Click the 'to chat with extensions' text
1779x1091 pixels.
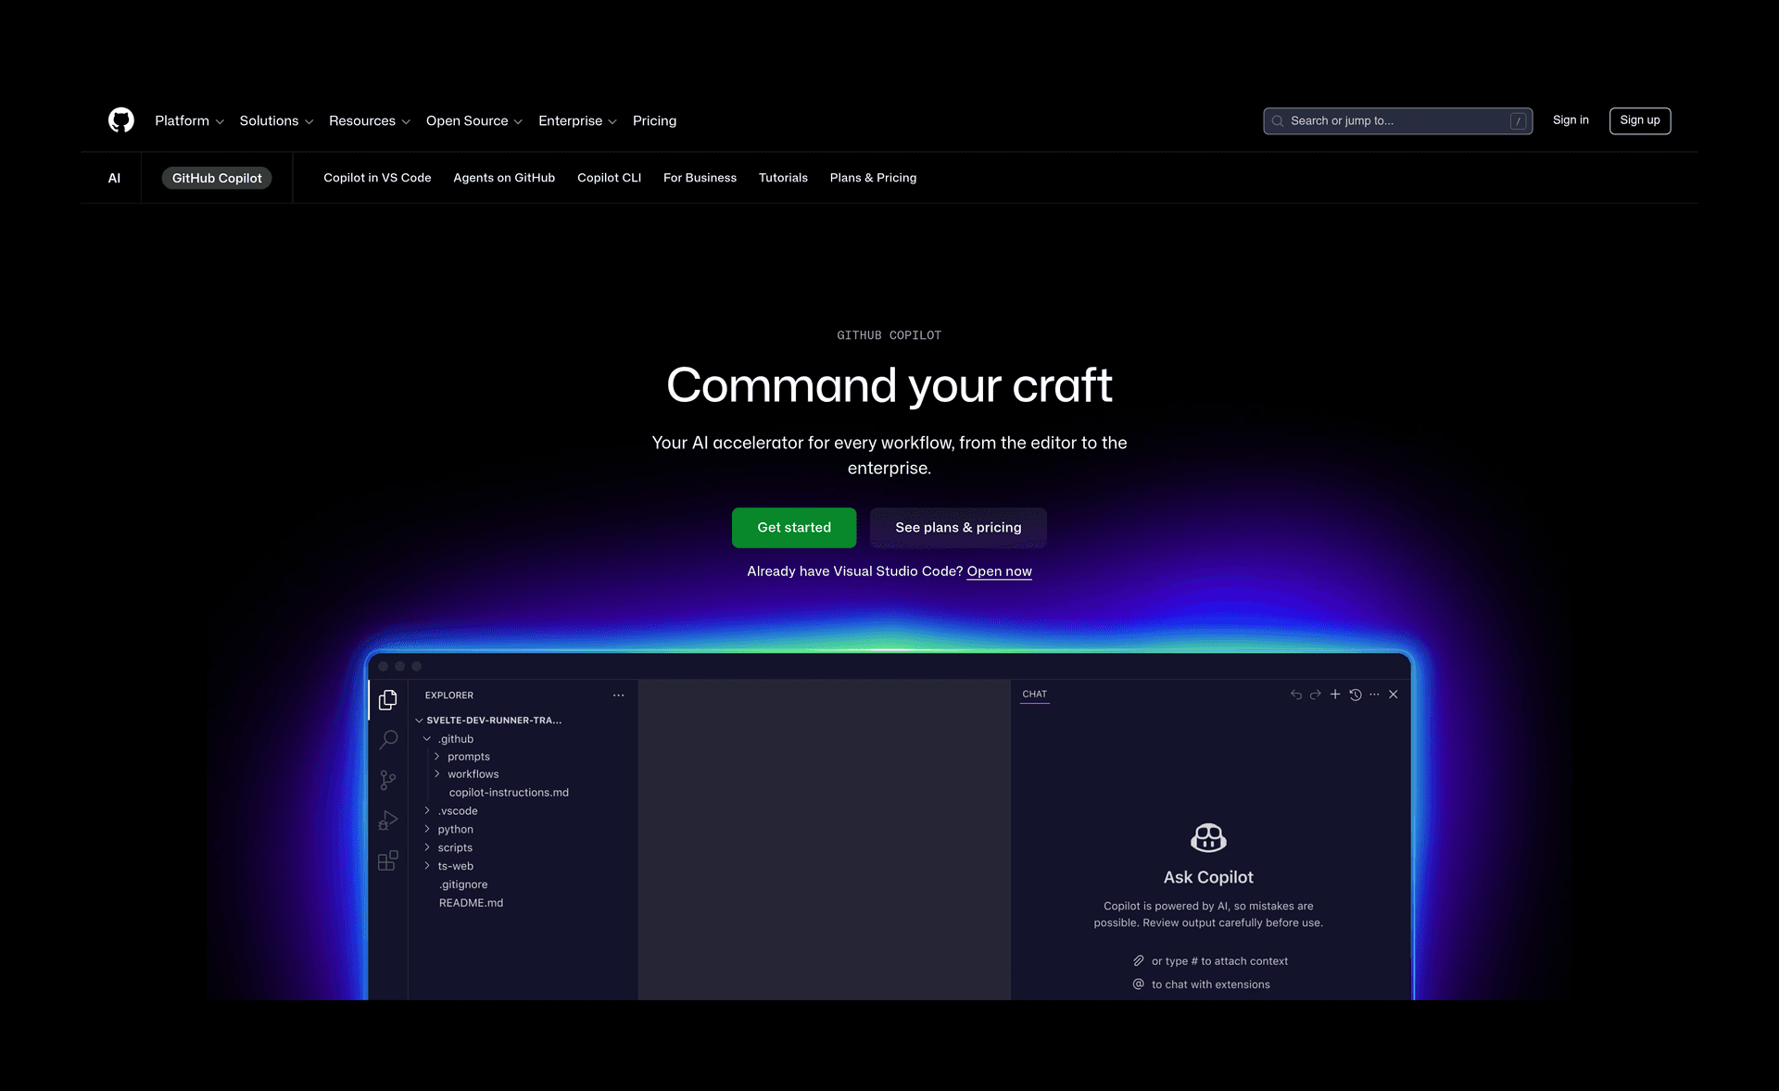pyautogui.click(x=1210, y=984)
